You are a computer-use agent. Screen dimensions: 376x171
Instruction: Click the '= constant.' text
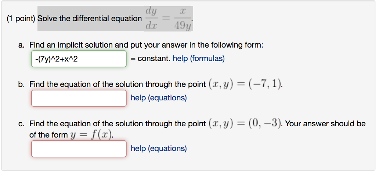[150, 59]
